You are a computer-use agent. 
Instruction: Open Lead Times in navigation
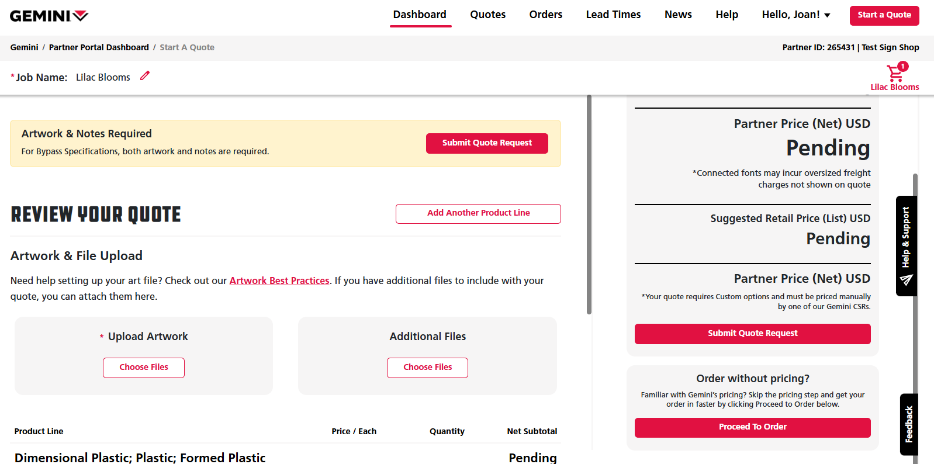click(x=613, y=15)
